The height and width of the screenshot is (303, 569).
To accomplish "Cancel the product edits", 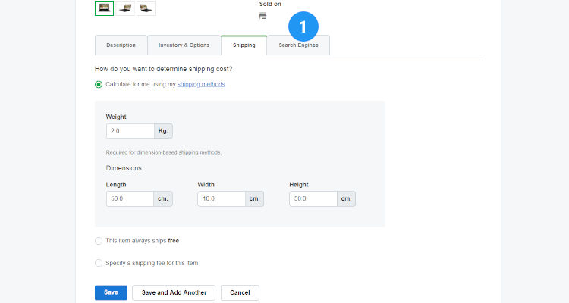I will (x=240, y=292).
